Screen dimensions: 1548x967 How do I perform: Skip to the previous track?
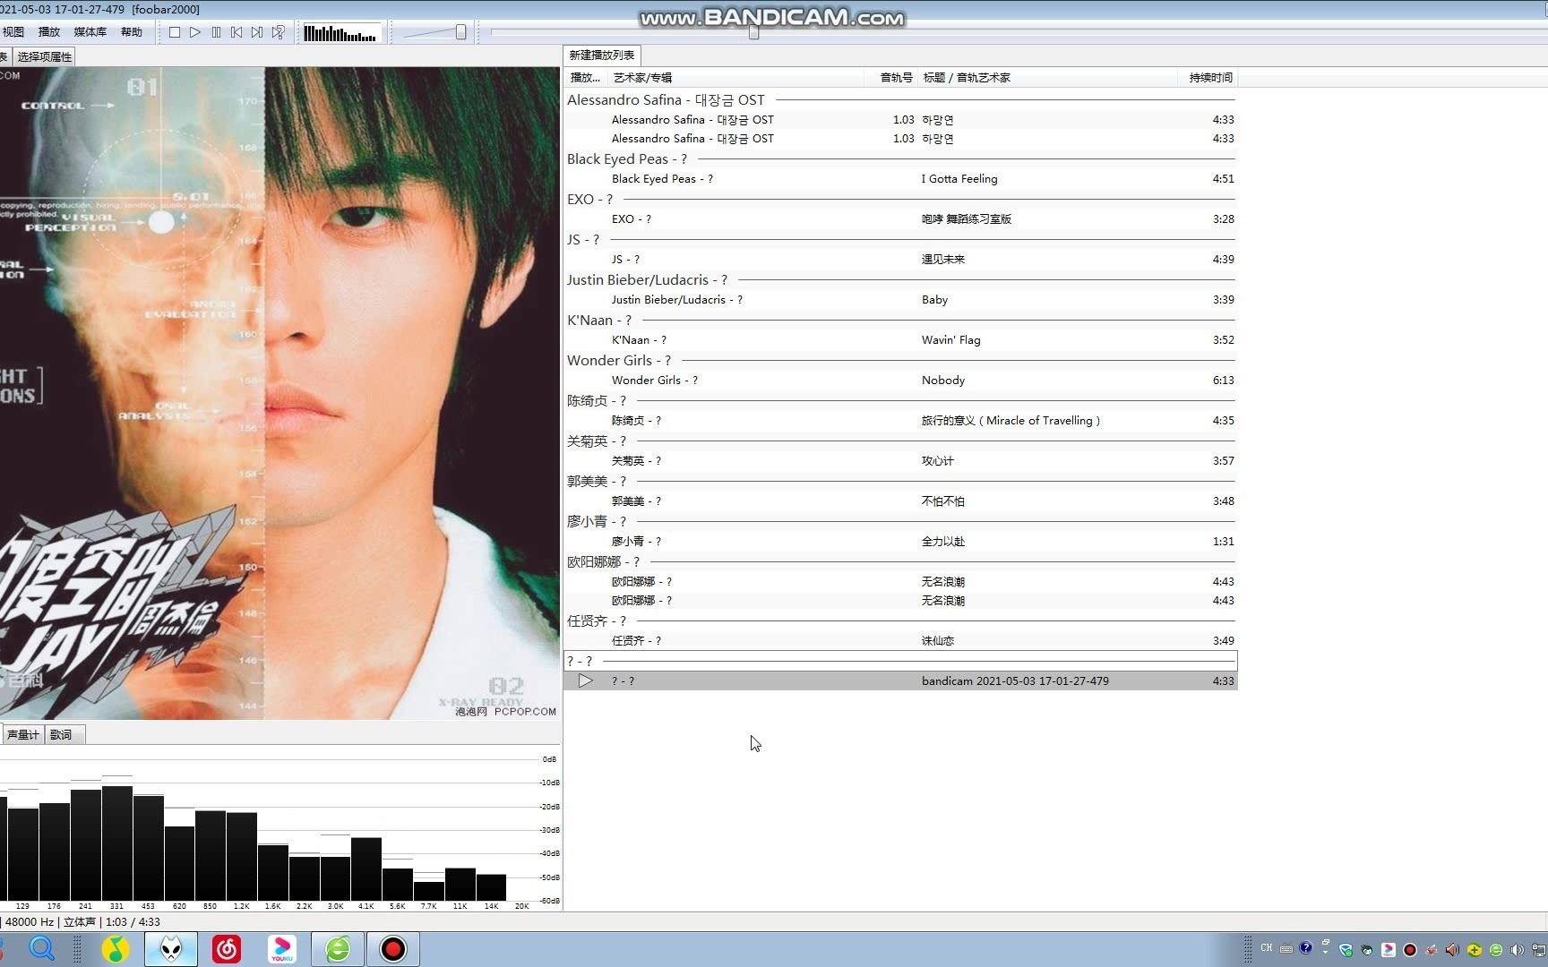pyautogui.click(x=236, y=32)
